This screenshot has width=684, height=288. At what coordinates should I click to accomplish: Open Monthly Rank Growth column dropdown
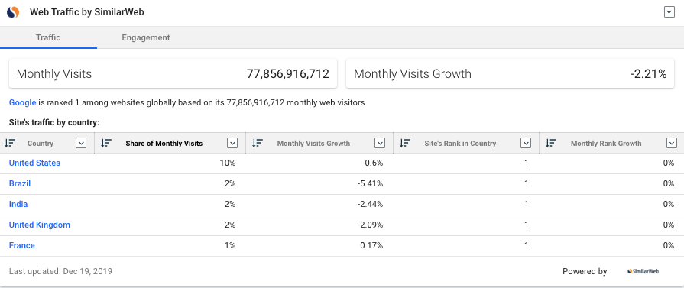click(x=671, y=143)
